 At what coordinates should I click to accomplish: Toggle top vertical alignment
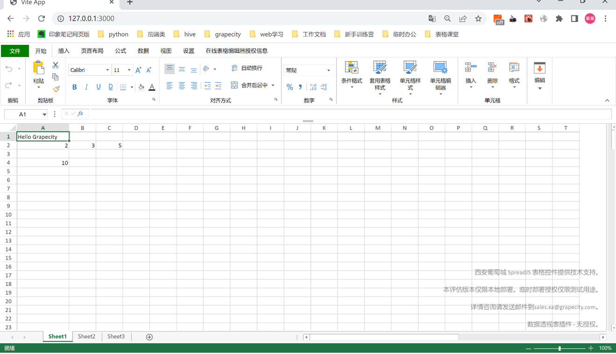(169, 69)
